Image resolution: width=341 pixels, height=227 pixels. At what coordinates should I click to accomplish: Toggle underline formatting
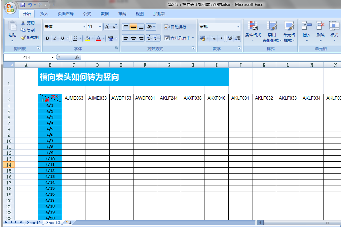[62, 38]
